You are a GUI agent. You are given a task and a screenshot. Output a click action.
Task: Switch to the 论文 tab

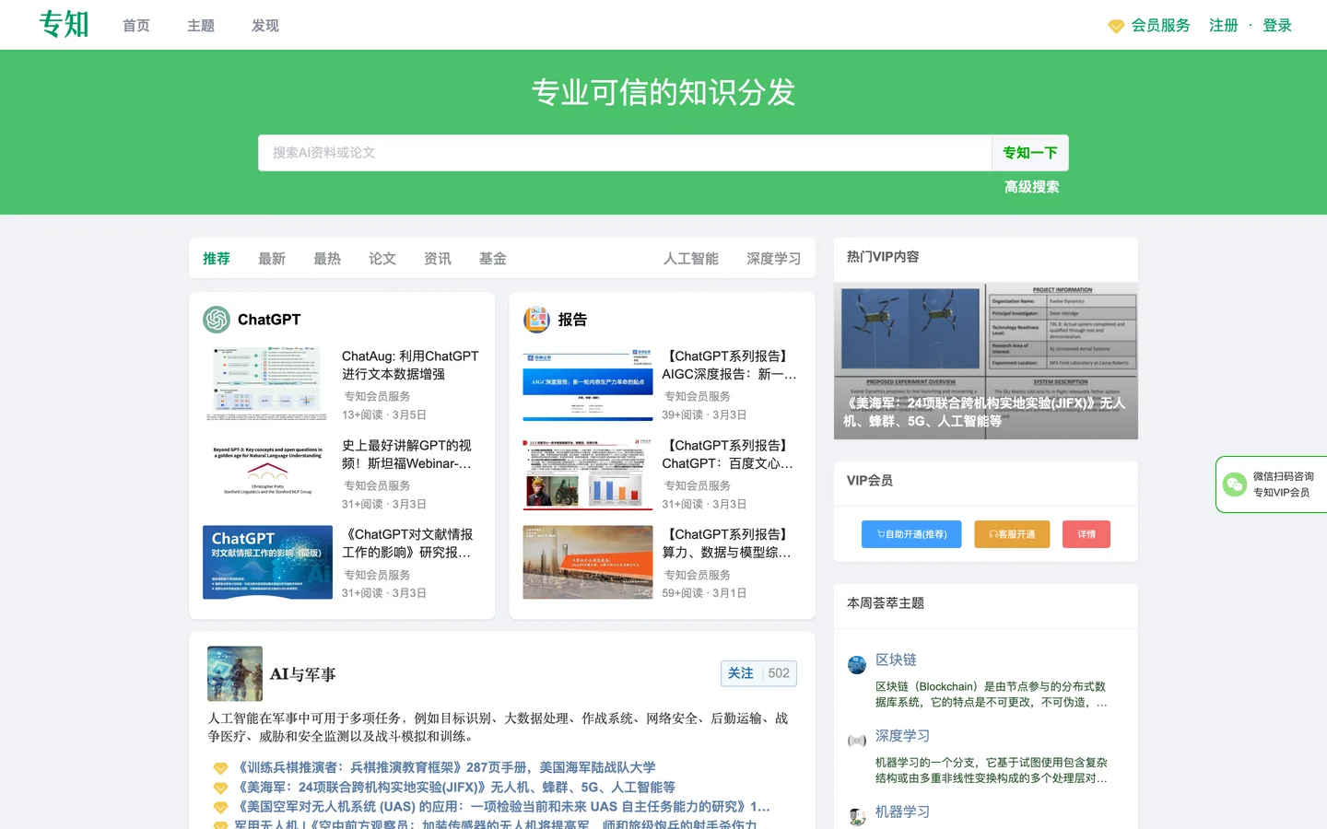[382, 259]
